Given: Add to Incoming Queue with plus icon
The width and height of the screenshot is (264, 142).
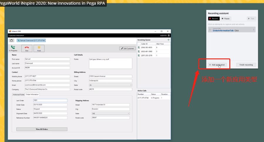Looking at the screenshot, I should click(168, 40).
